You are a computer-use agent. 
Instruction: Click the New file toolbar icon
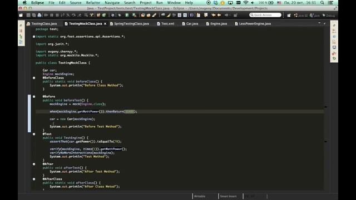coord(21,15)
